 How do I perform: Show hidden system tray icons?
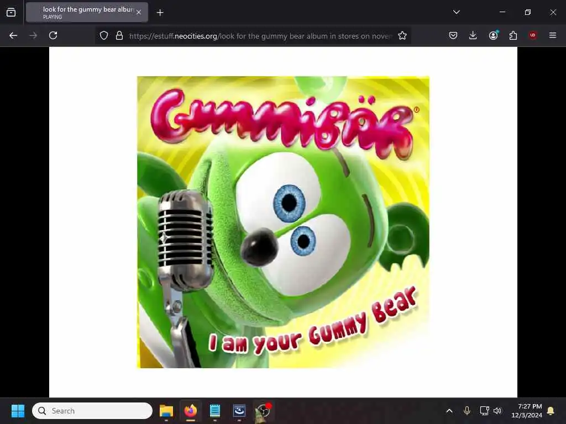(x=449, y=411)
